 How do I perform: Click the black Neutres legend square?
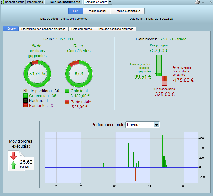pyautogui.click(x=26, y=100)
